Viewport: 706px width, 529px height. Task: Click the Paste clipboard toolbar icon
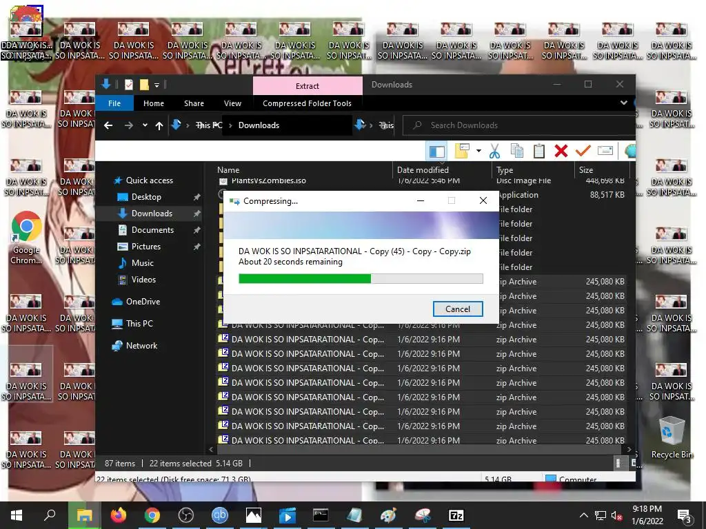[x=539, y=151]
